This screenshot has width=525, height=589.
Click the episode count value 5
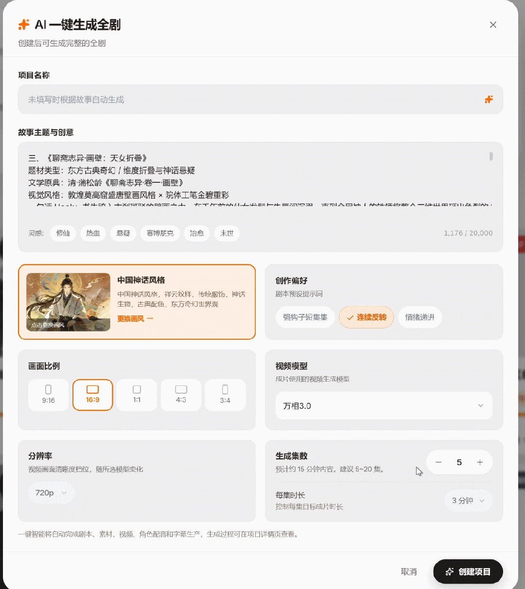[459, 463]
